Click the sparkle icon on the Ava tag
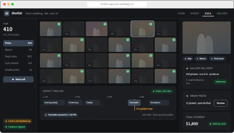This screenshot has width=234, height=133. pyautogui.click(x=185, y=59)
